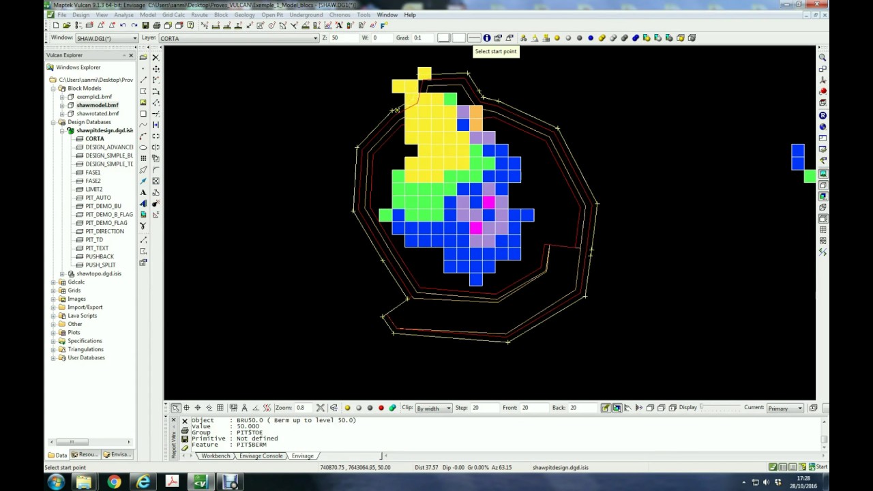This screenshot has width=873, height=491.
Task: Select the PUSHBACK layer in tree
Action: (100, 256)
